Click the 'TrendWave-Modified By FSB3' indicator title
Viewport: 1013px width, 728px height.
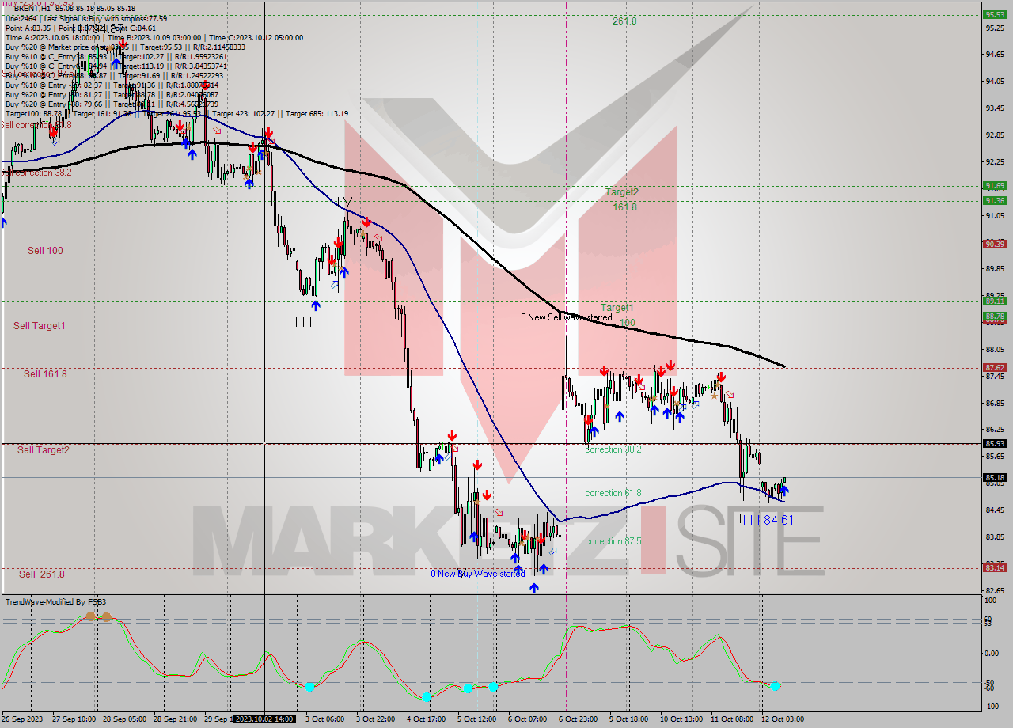pos(56,602)
